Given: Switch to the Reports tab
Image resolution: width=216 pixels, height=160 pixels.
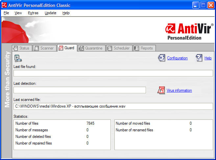Looking at the screenshot, I should (144, 48).
